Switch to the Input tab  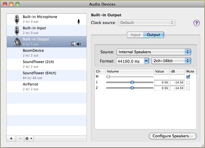tap(135, 35)
